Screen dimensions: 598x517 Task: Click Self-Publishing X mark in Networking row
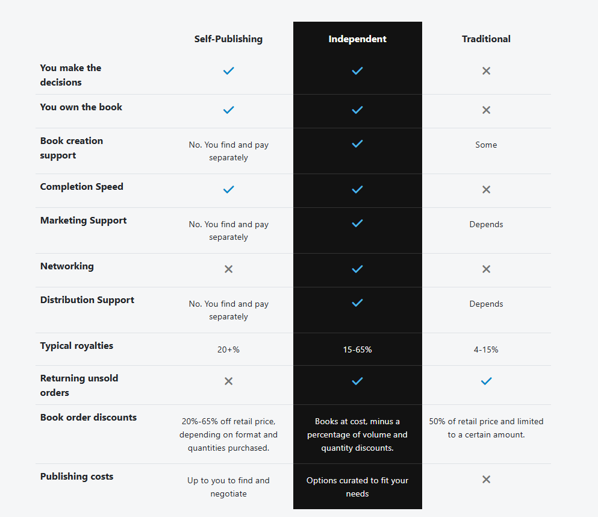pyautogui.click(x=228, y=269)
